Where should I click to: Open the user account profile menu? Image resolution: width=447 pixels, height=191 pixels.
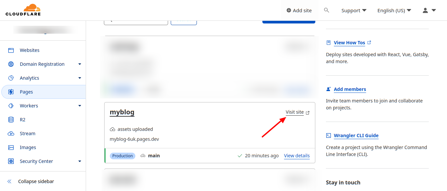point(429,10)
